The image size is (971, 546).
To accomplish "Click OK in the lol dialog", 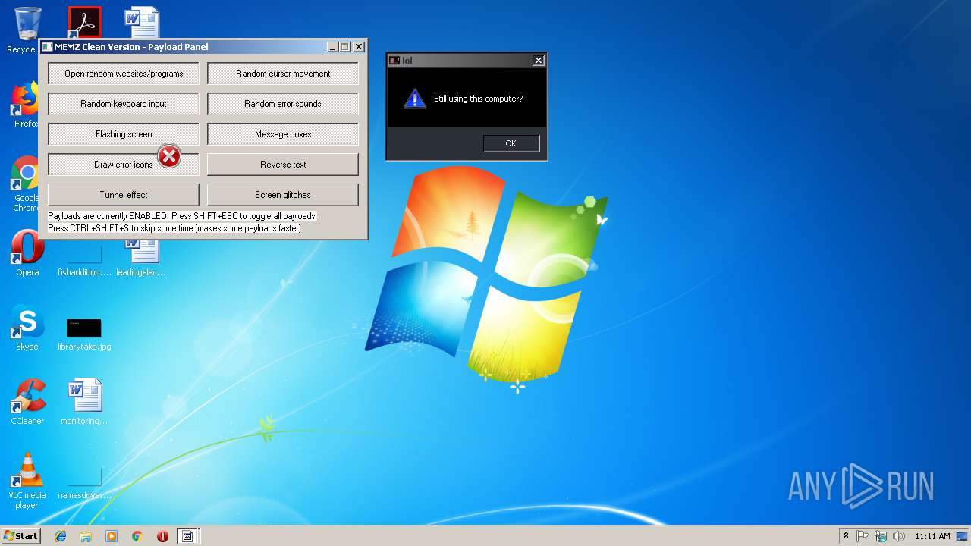I will [511, 143].
